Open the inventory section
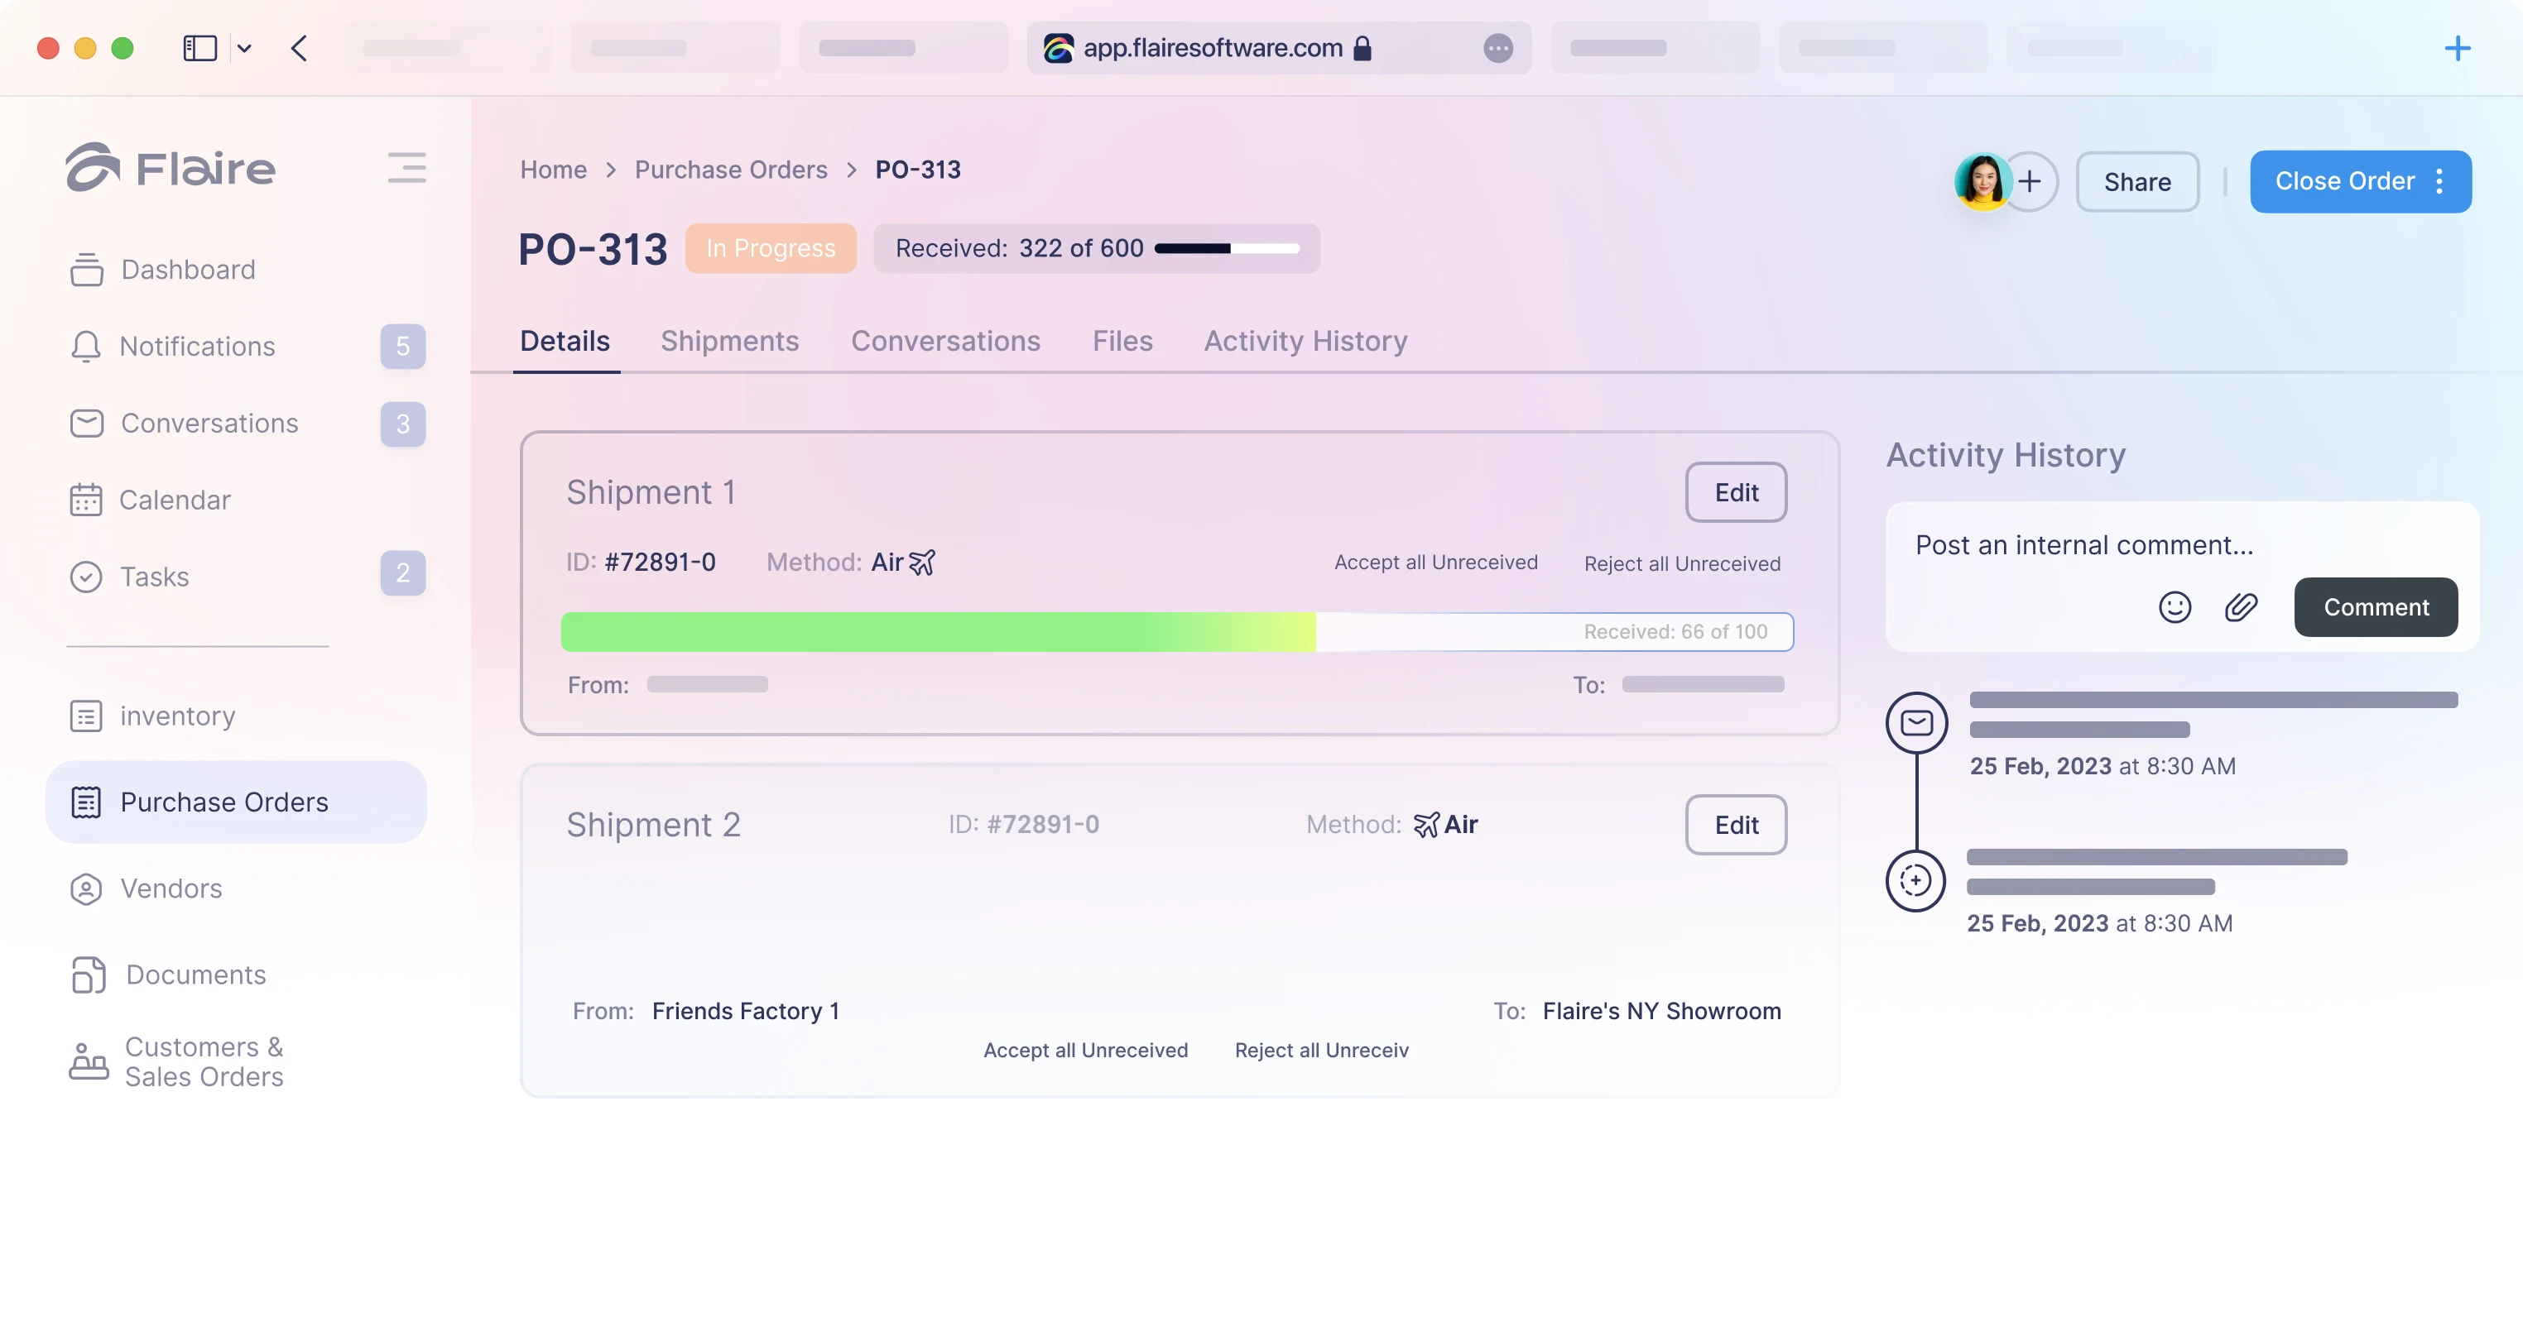The width and height of the screenshot is (2523, 1317). pos(176,716)
